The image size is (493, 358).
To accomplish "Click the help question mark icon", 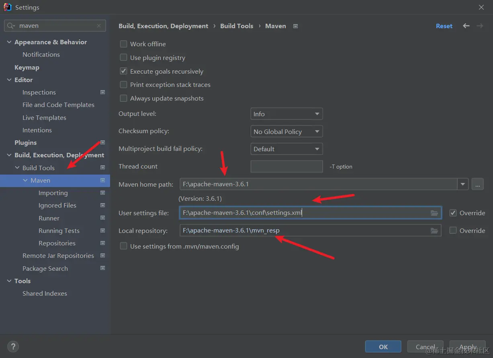I will pyautogui.click(x=13, y=346).
